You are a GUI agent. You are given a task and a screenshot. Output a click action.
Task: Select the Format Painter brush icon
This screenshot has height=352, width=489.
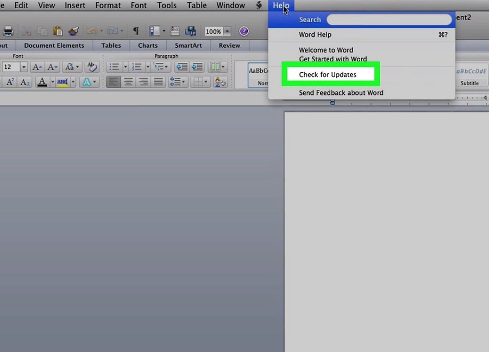click(73, 31)
